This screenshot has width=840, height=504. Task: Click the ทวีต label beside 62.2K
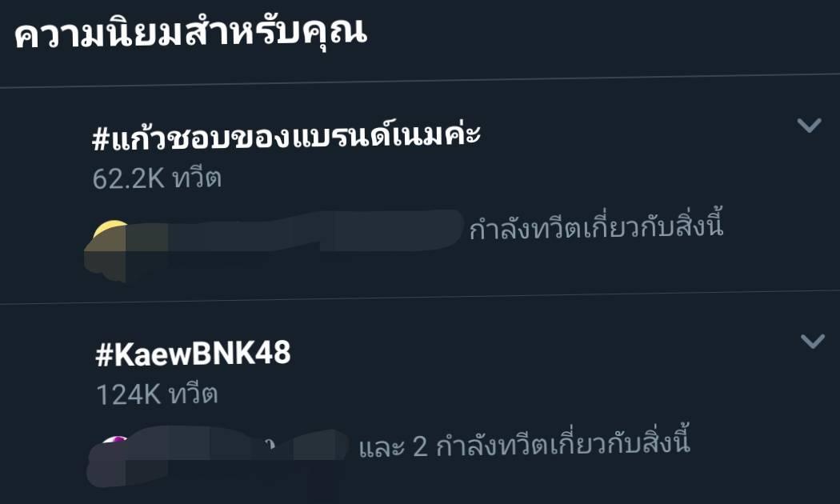[x=198, y=178]
